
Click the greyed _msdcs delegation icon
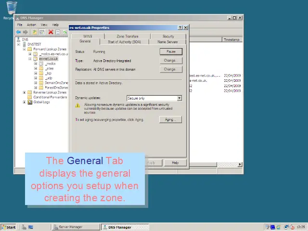point(41,64)
